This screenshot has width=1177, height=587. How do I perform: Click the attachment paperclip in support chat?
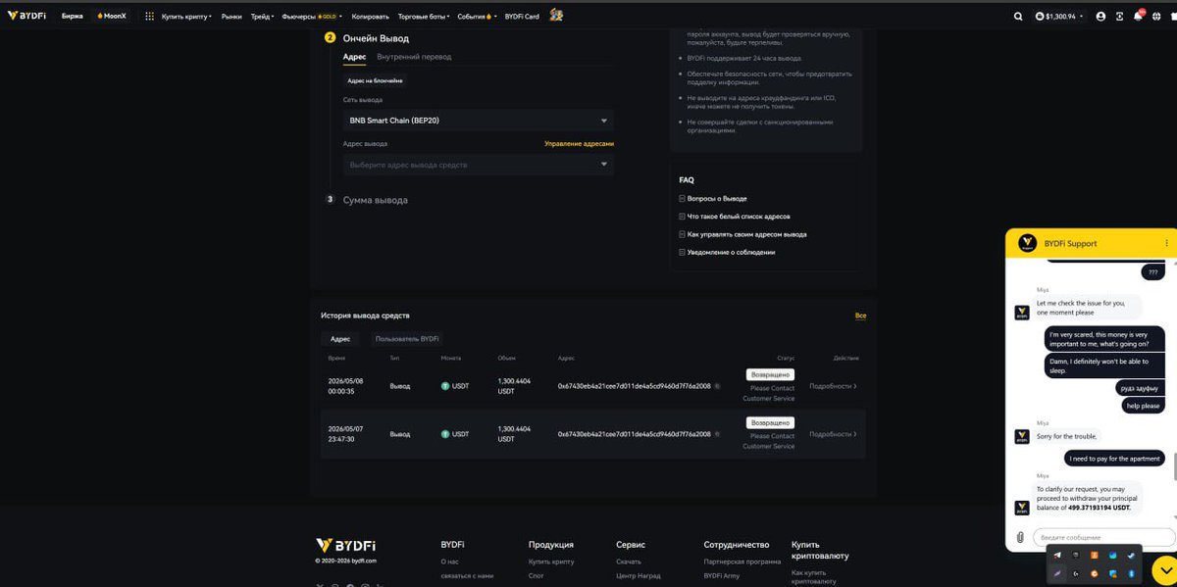pos(1020,537)
